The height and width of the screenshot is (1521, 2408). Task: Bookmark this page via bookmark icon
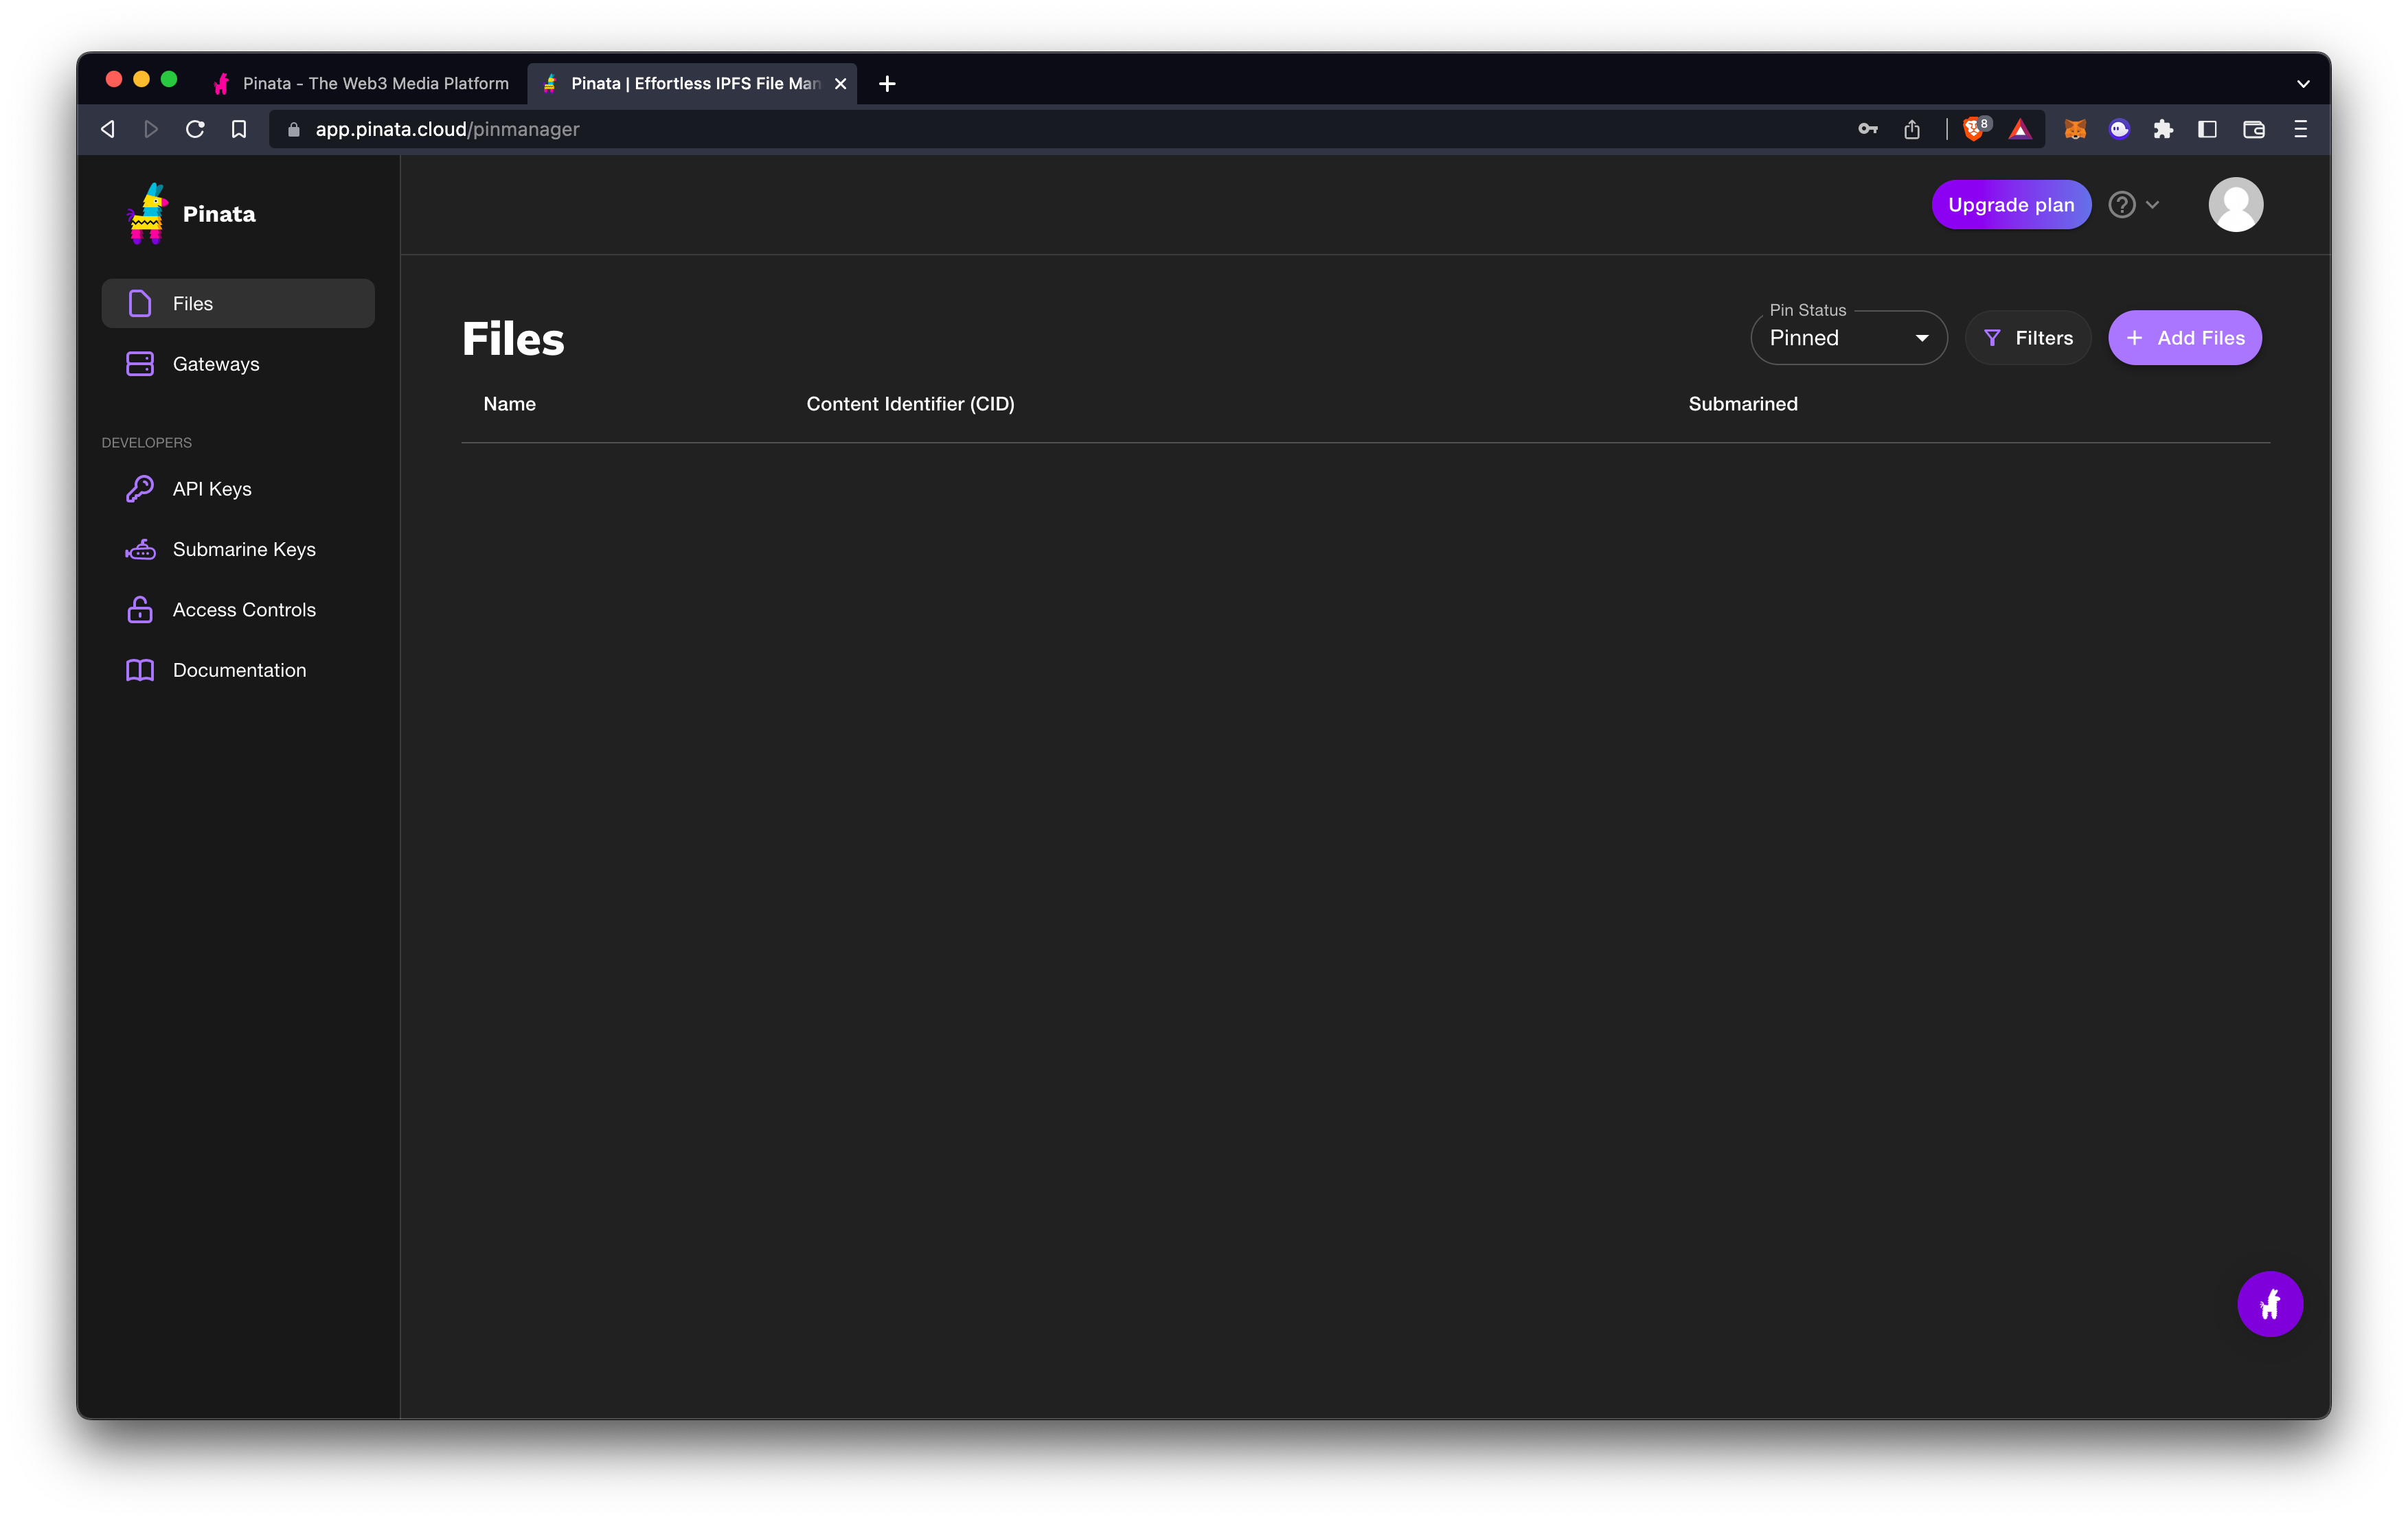(x=238, y=129)
